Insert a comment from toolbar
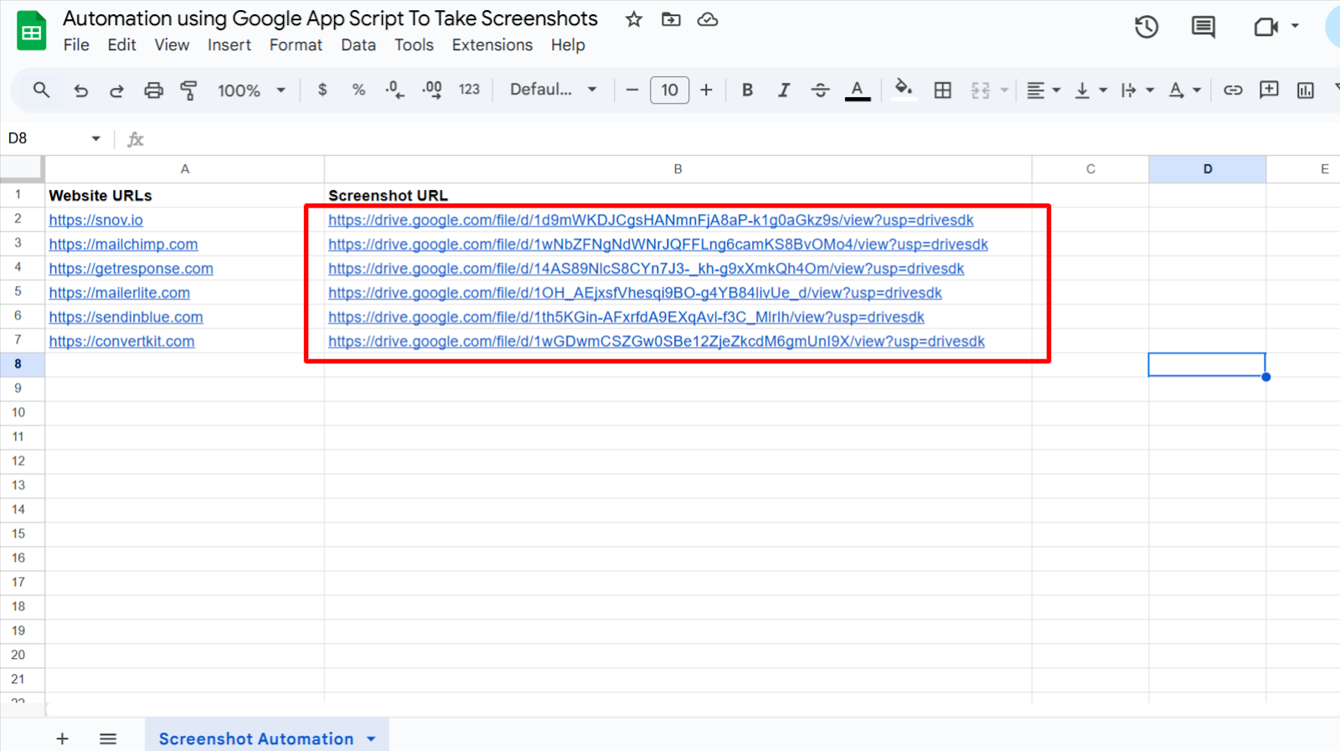This screenshot has width=1340, height=751. (1269, 90)
